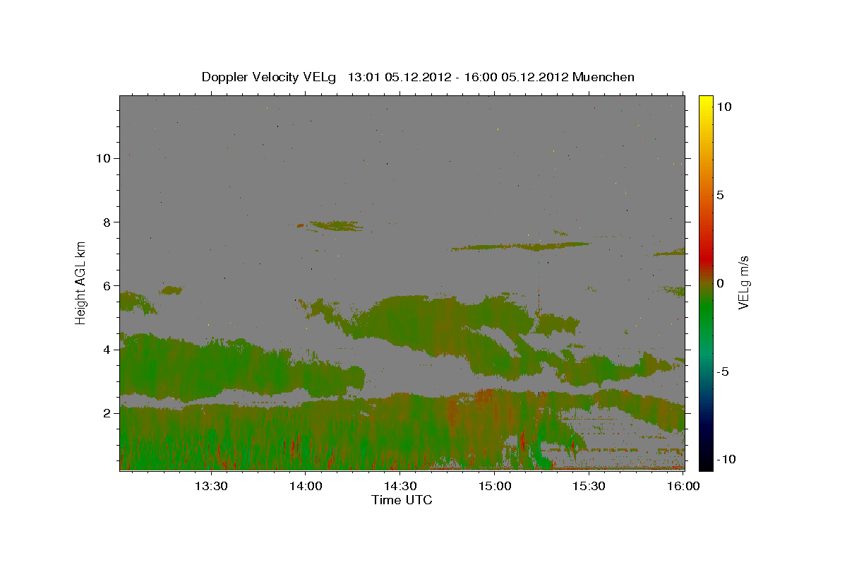Click the height axis label 6
The width and height of the screenshot is (847, 565).
[x=108, y=285]
